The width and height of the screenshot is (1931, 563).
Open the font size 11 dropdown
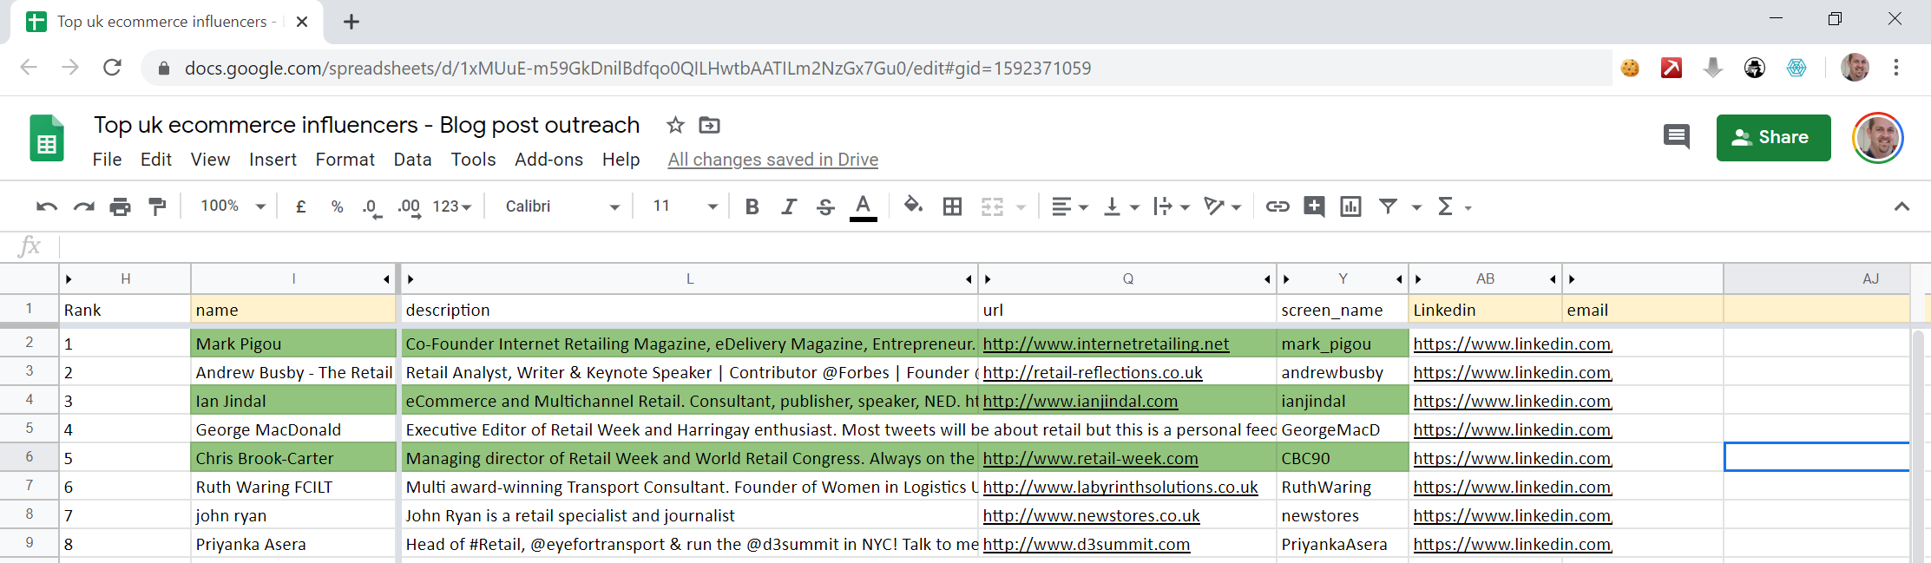(x=686, y=206)
